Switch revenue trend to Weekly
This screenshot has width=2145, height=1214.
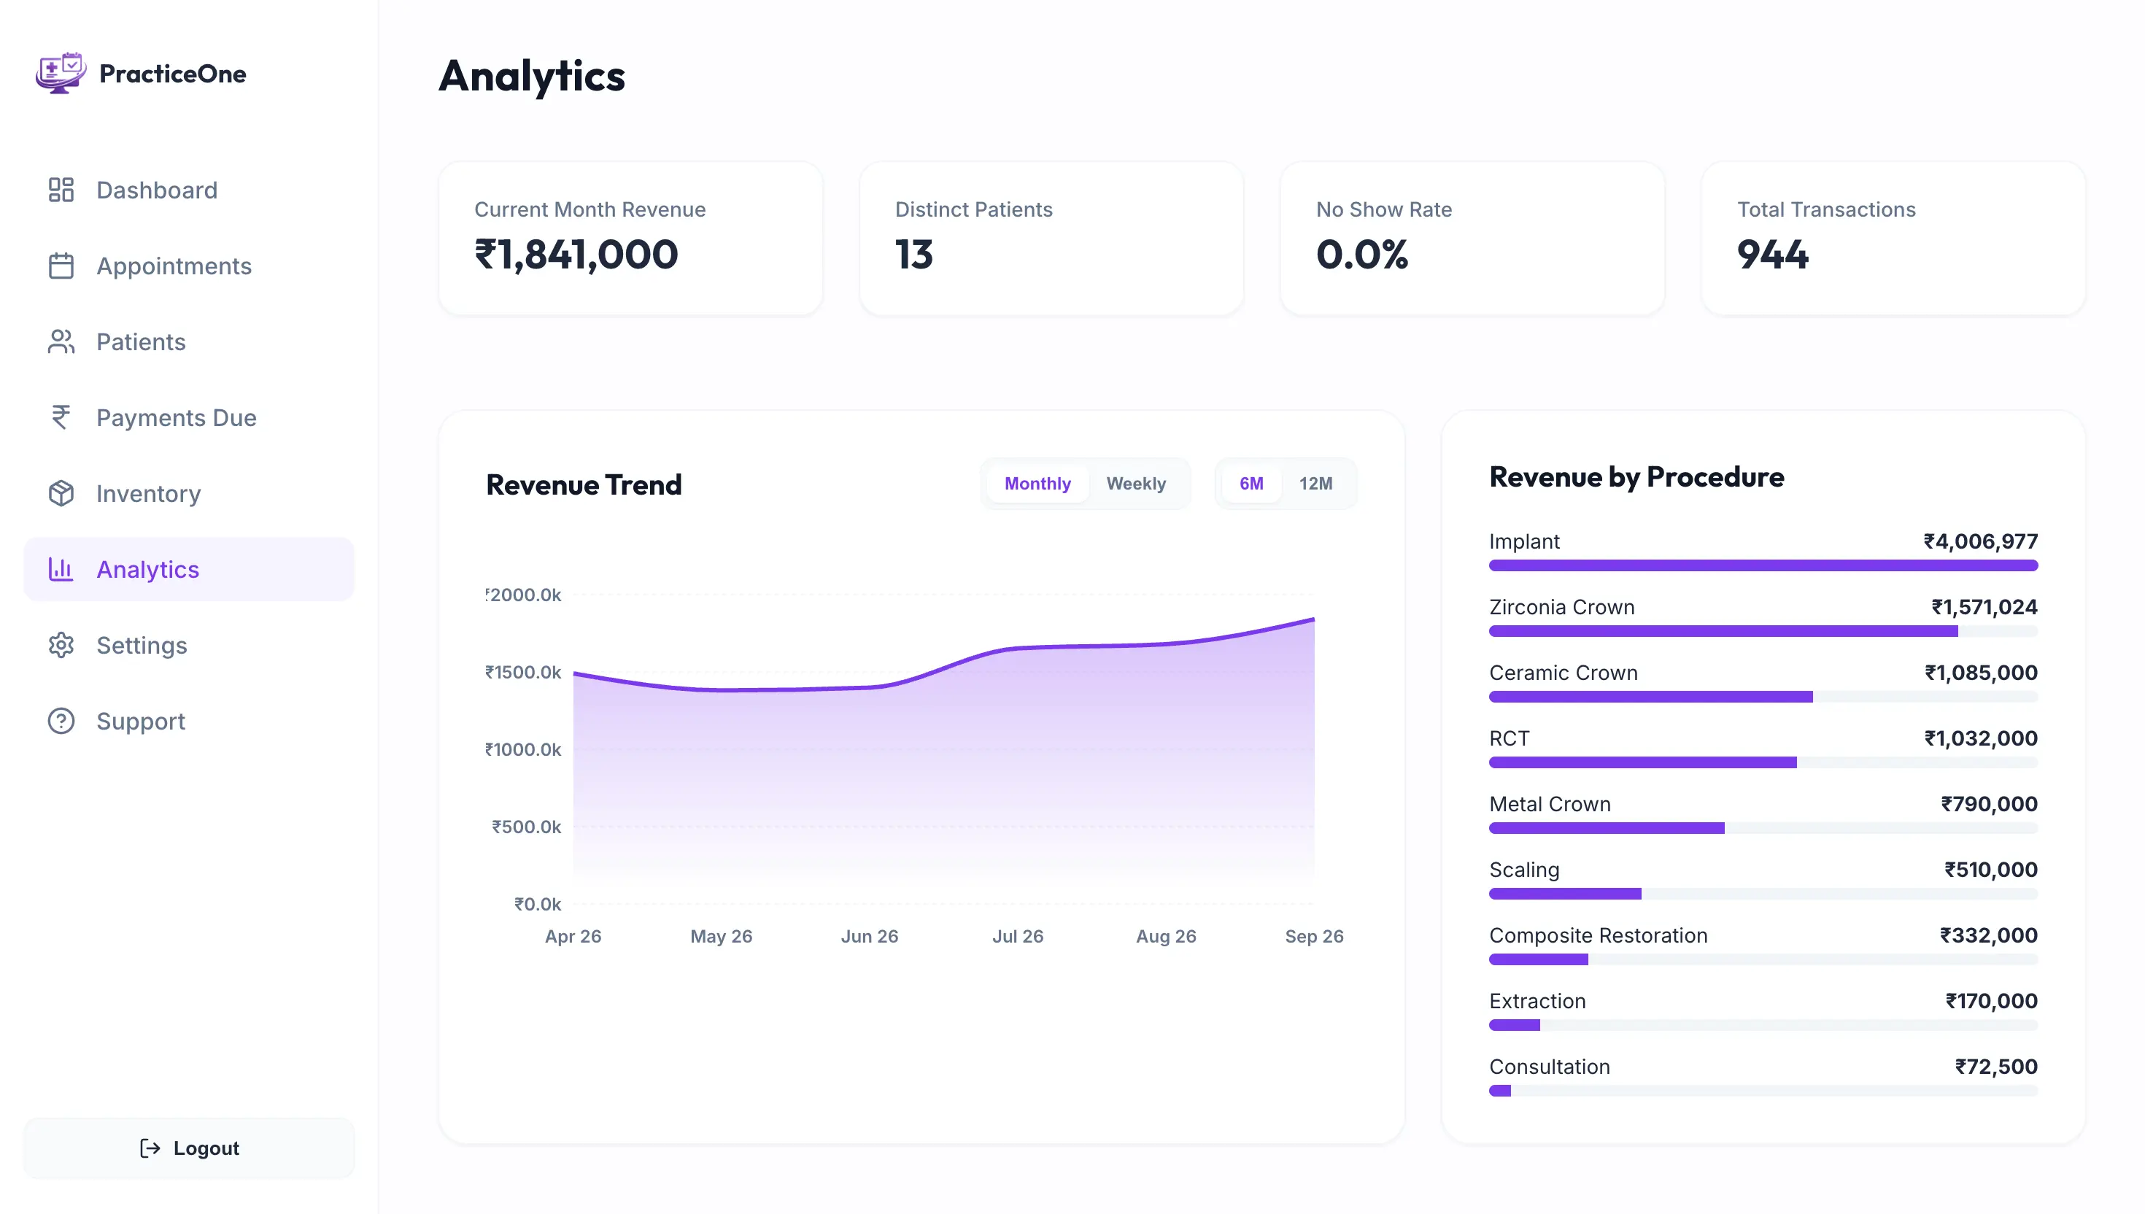(x=1135, y=484)
